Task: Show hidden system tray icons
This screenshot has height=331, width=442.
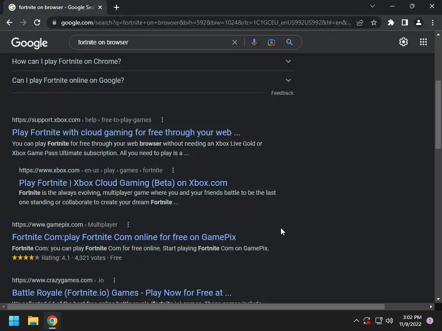Action: pyautogui.click(x=356, y=321)
